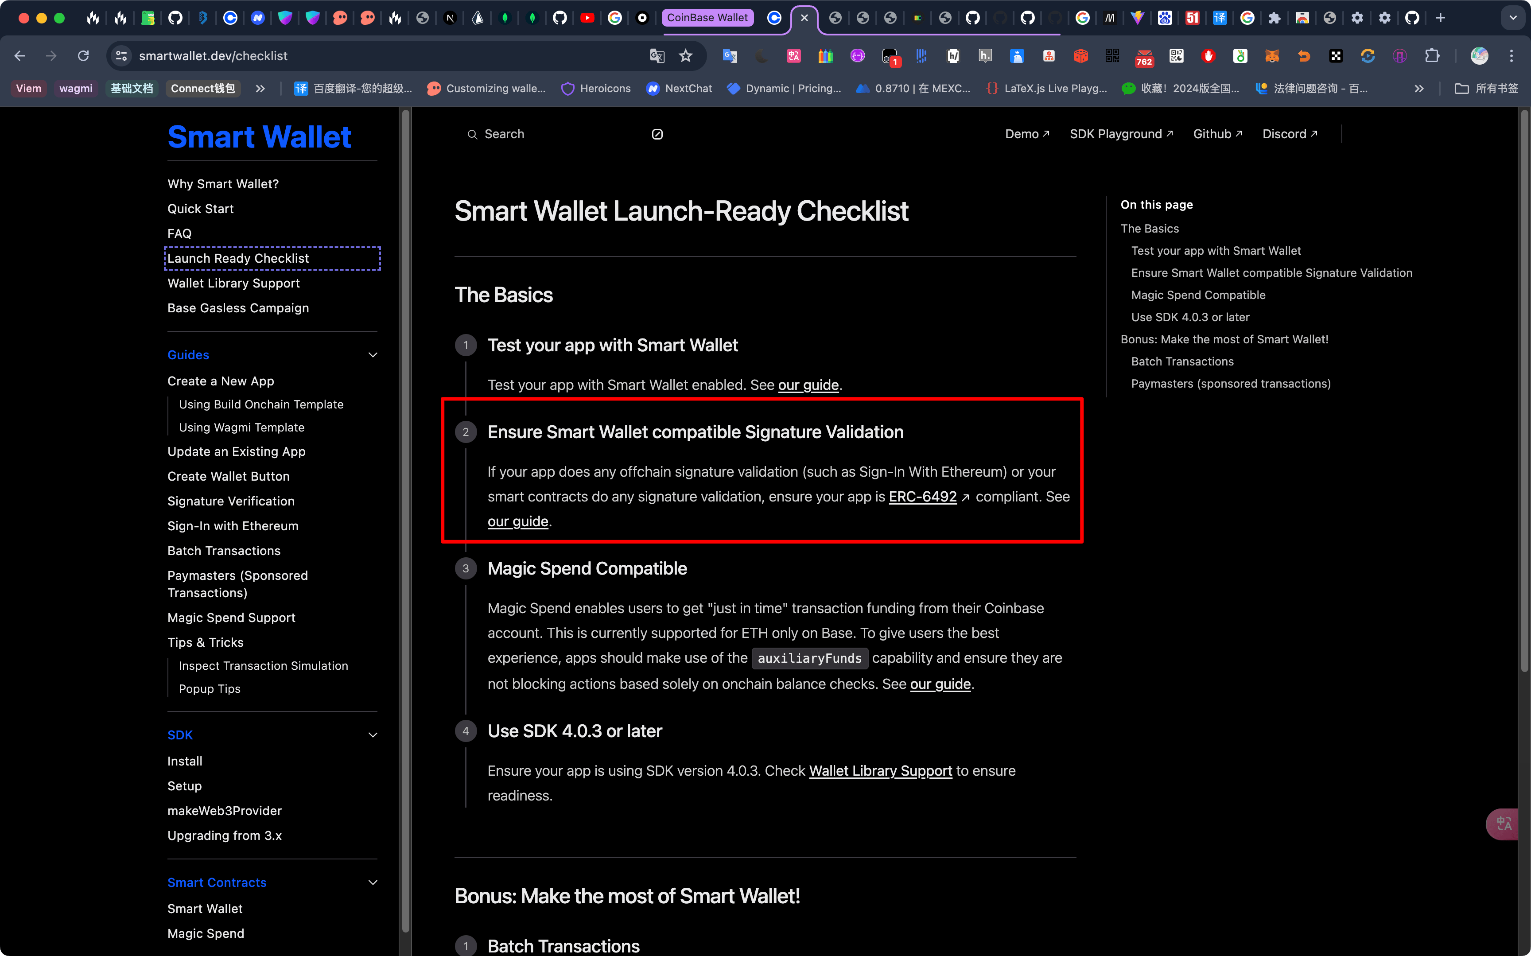Click the docs Search field
This screenshot has width=1531, height=956.
click(564, 134)
